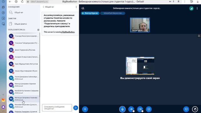Click the screen share preview thumbnail
Screen dimensions: 201x113
(x=140, y=66)
